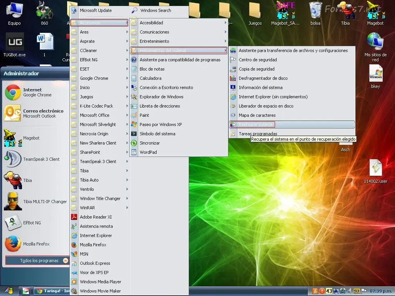Launch ElfBot NG from Start menu pinned list
Image resolution: width=395 pixels, height=296 pixels.
[36, 222]
